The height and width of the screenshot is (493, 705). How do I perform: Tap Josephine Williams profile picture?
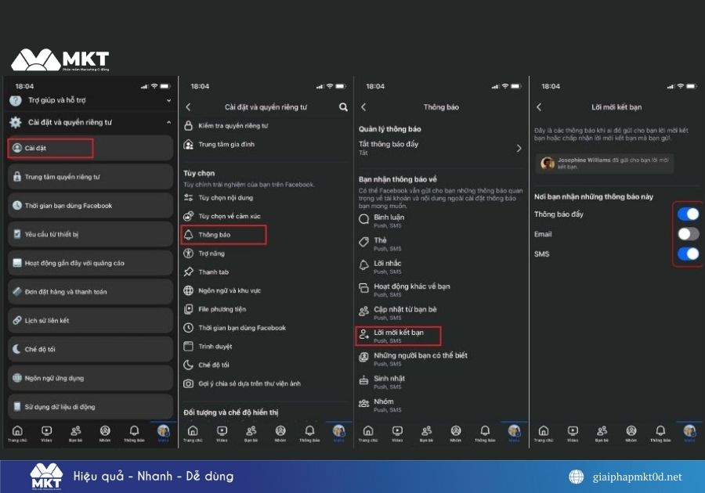click(548, 163)
